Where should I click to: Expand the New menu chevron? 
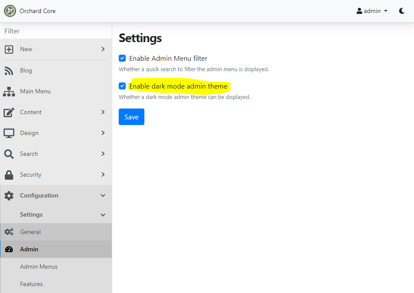click(103, 49)
